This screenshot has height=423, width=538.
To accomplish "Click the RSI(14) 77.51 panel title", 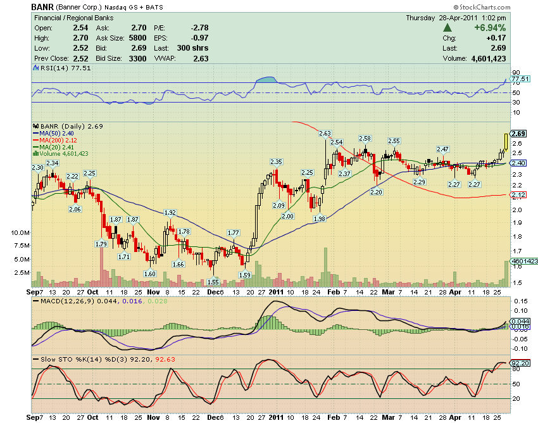I will coord(66,68).
